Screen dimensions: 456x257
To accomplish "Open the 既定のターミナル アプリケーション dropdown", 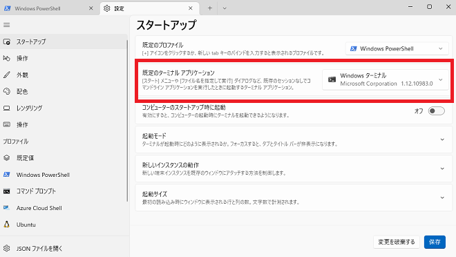I will (x=386, y=79).
